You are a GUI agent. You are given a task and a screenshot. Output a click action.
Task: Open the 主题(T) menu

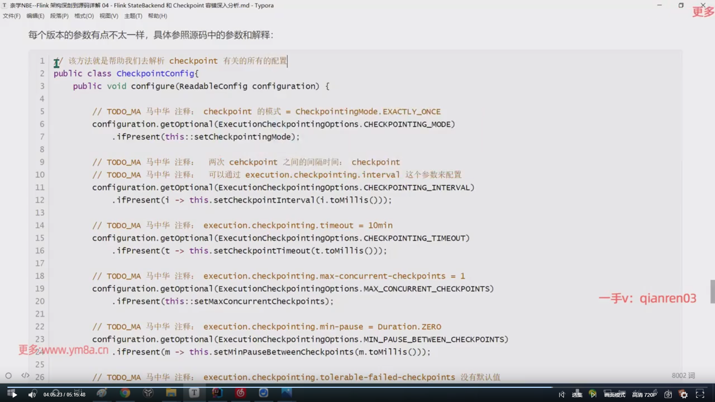tap(133, 16)
